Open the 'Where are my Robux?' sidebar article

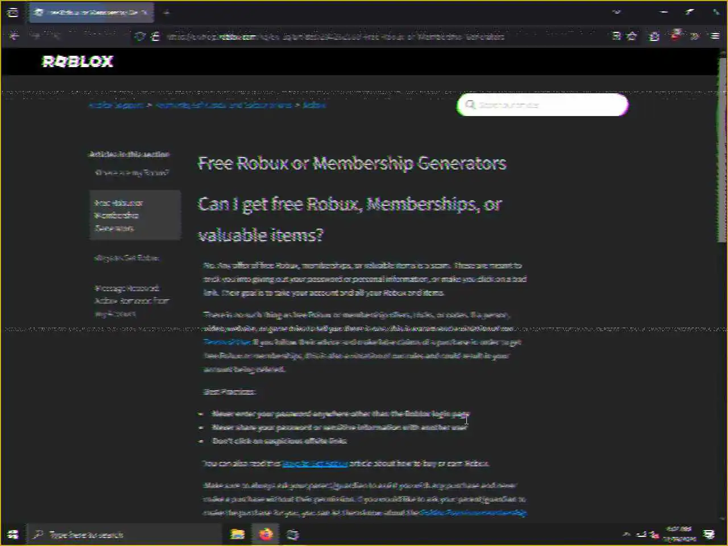click(x=132, y=173)
